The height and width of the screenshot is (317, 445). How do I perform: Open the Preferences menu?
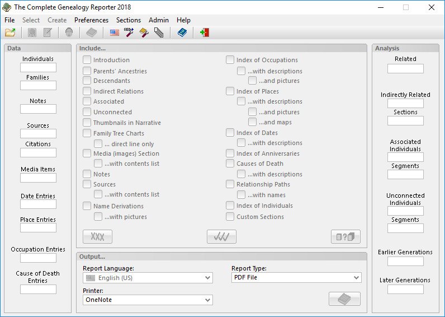[91, 20]
